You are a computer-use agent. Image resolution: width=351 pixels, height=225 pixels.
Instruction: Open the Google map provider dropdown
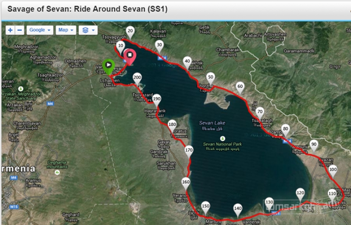click(39, 30)
